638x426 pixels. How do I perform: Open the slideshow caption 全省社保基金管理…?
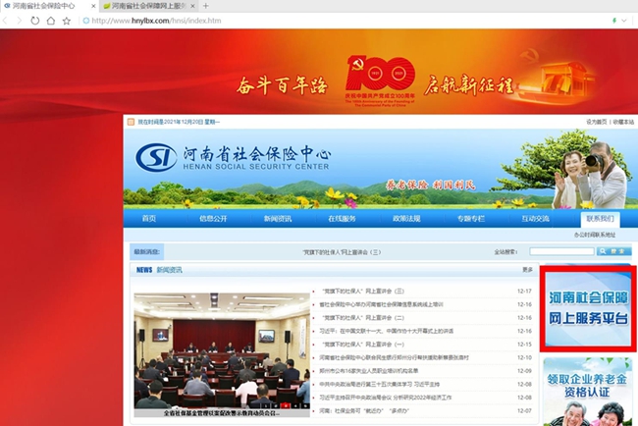pyautogui.click(x=222, y=413)
